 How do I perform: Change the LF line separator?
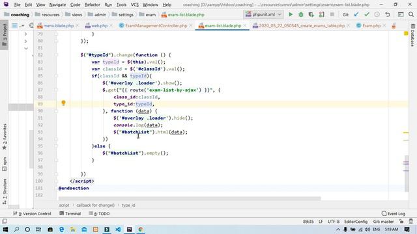point(321,222)
